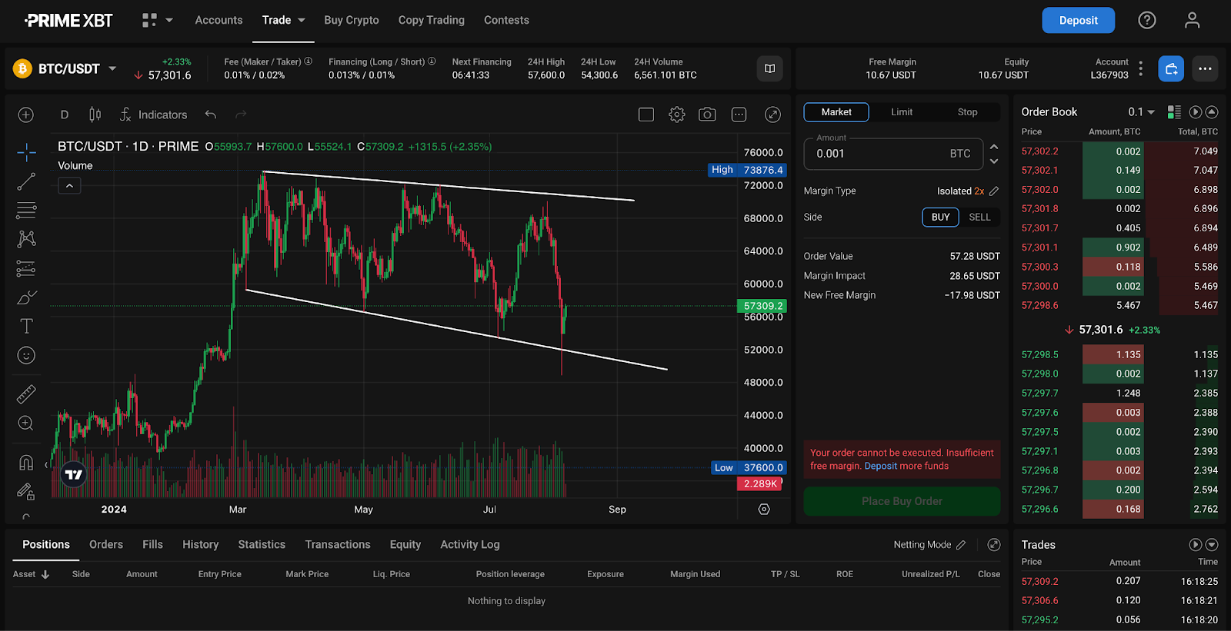Viewport: 1231px width, 631px height.
Task: Open the Indicators menu
Action: tap(153, 115)
